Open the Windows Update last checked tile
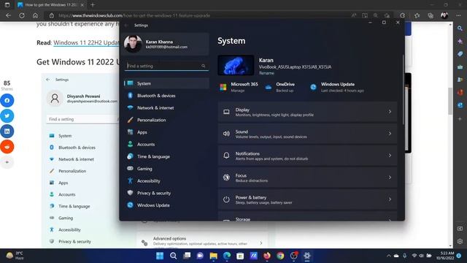The image size is (467, 263). (337, 87)
